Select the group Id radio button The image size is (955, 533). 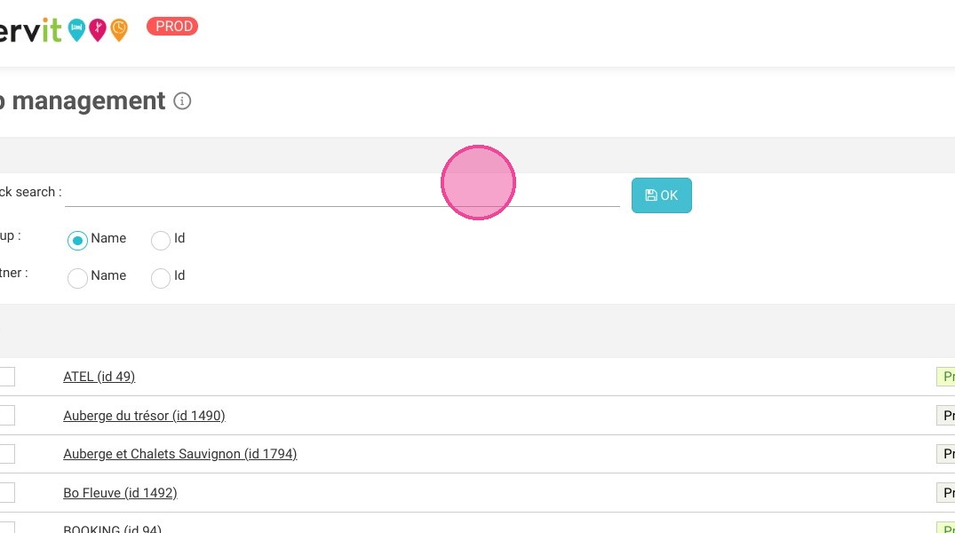pyautogui.click(x=161, y=240)
